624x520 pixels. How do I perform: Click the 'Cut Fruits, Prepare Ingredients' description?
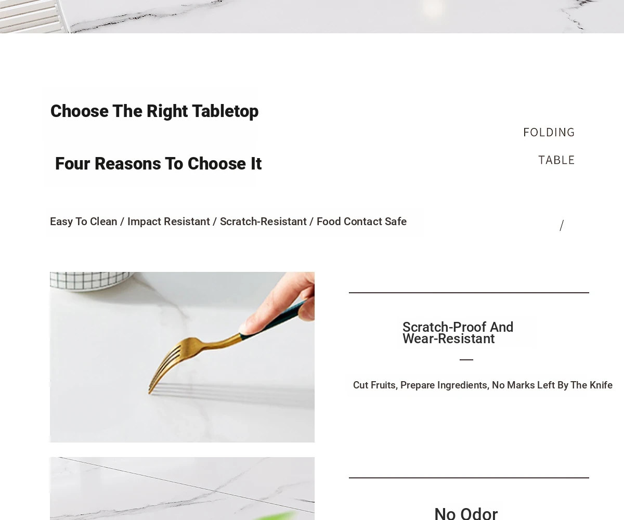coord(483,385)
